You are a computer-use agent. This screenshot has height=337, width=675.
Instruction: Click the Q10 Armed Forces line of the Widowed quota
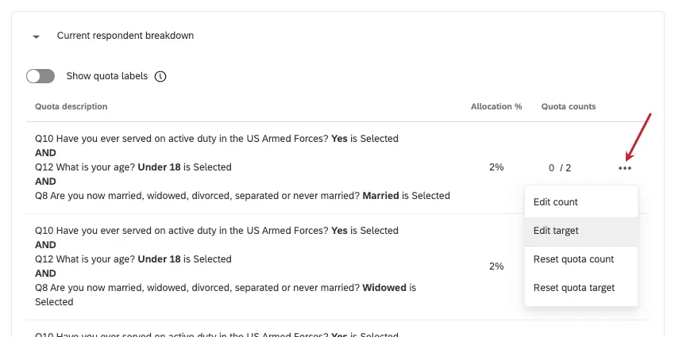tap(217, 231)
